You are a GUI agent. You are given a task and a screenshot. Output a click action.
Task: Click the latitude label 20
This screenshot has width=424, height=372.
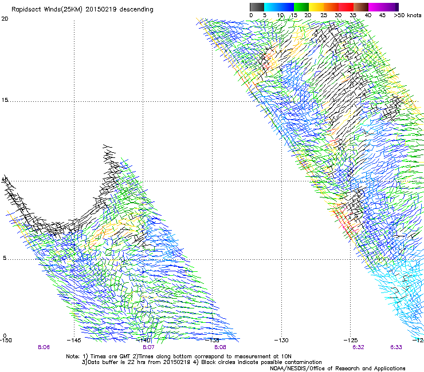(5, 18)
